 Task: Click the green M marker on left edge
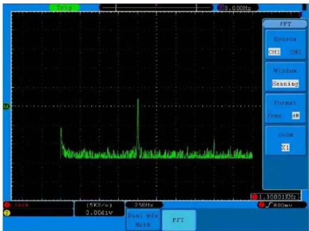(6, 106)
